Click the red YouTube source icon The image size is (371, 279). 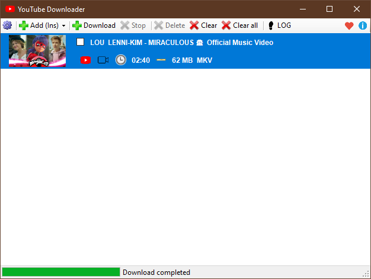[85, 60]
